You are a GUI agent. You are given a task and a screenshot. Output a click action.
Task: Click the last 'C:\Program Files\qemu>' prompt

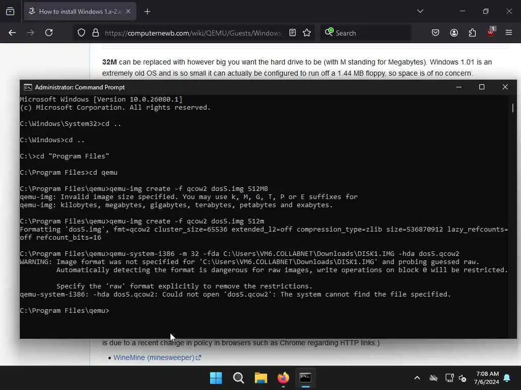[65, 311]
